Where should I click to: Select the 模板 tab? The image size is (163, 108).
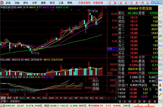(x=9, y=98)
